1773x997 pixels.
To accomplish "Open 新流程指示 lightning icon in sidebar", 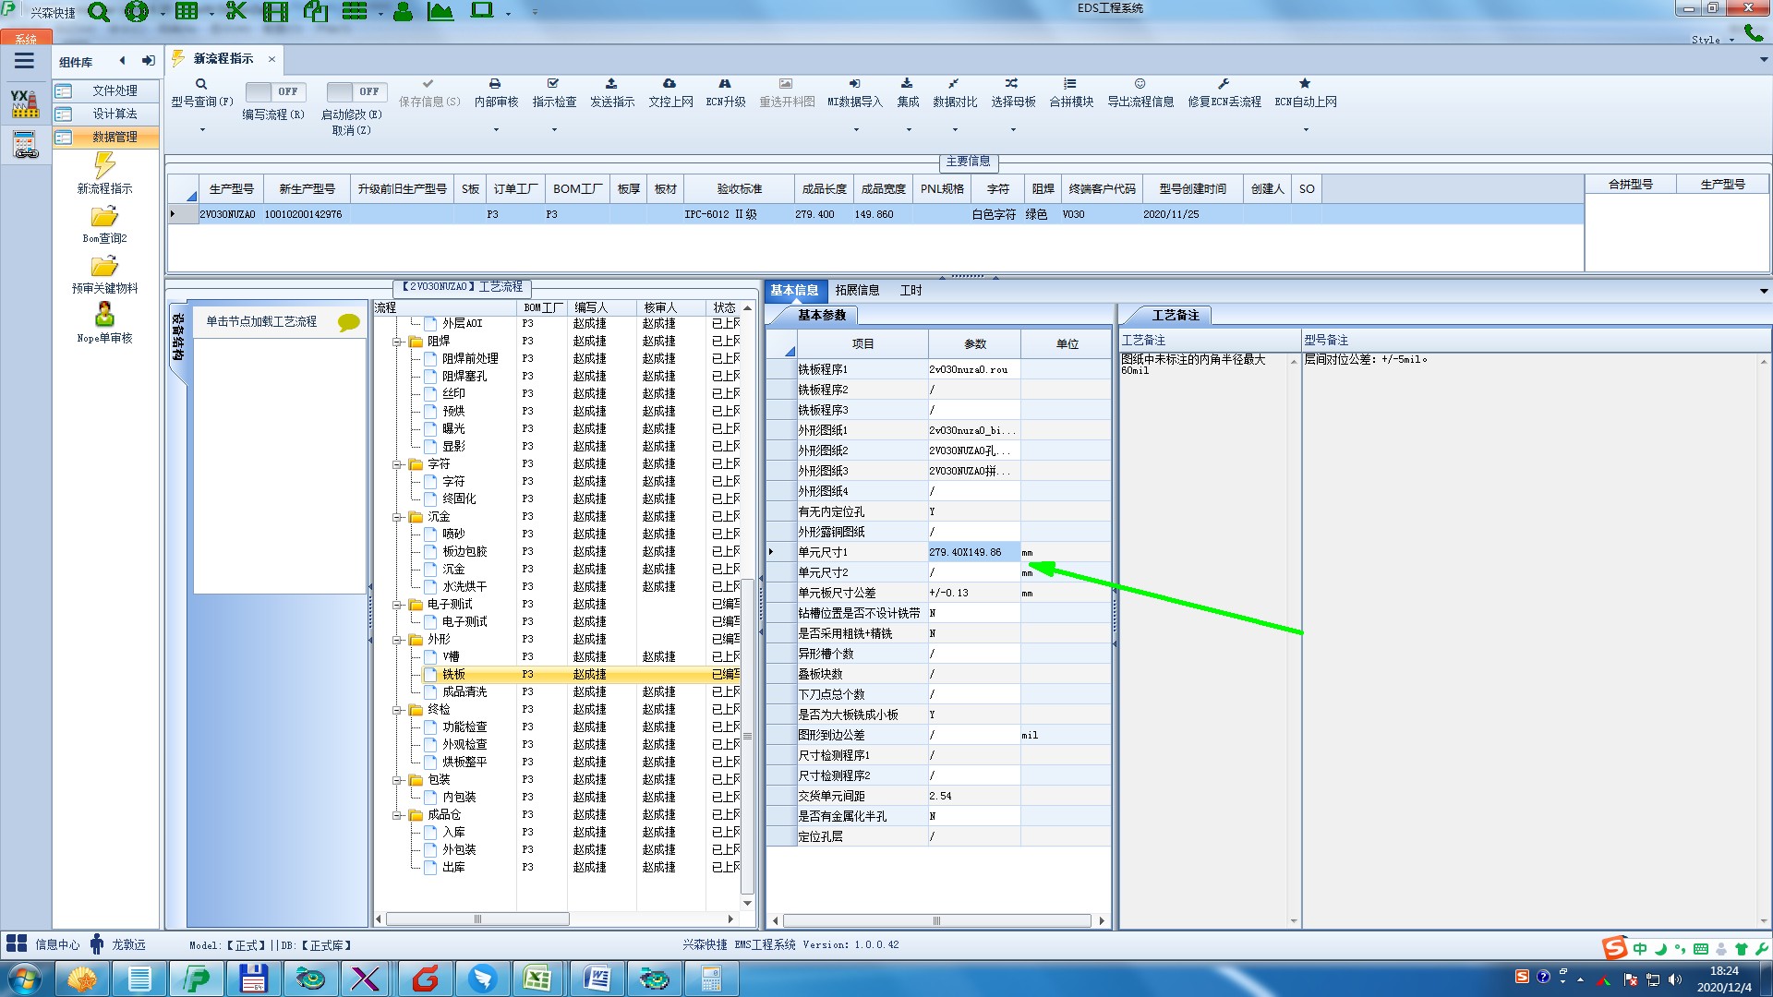I will click(104, 165).
